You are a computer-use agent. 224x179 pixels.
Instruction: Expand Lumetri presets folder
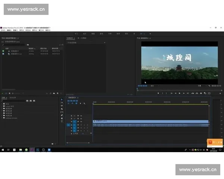pyautogui.click(x=2, y=106)
